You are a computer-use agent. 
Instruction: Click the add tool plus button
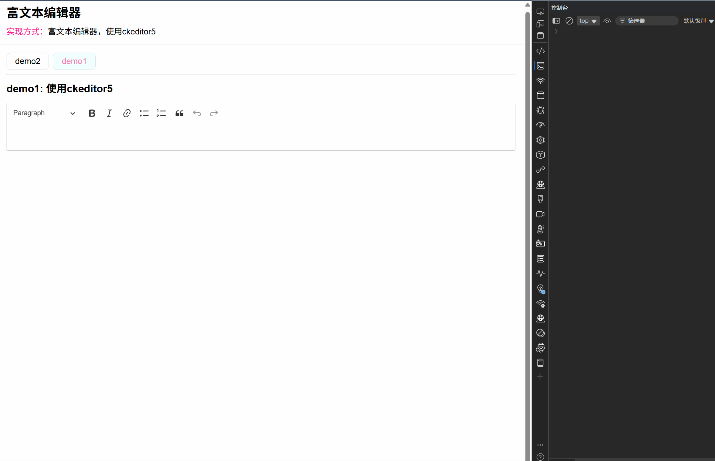[540, 376]
